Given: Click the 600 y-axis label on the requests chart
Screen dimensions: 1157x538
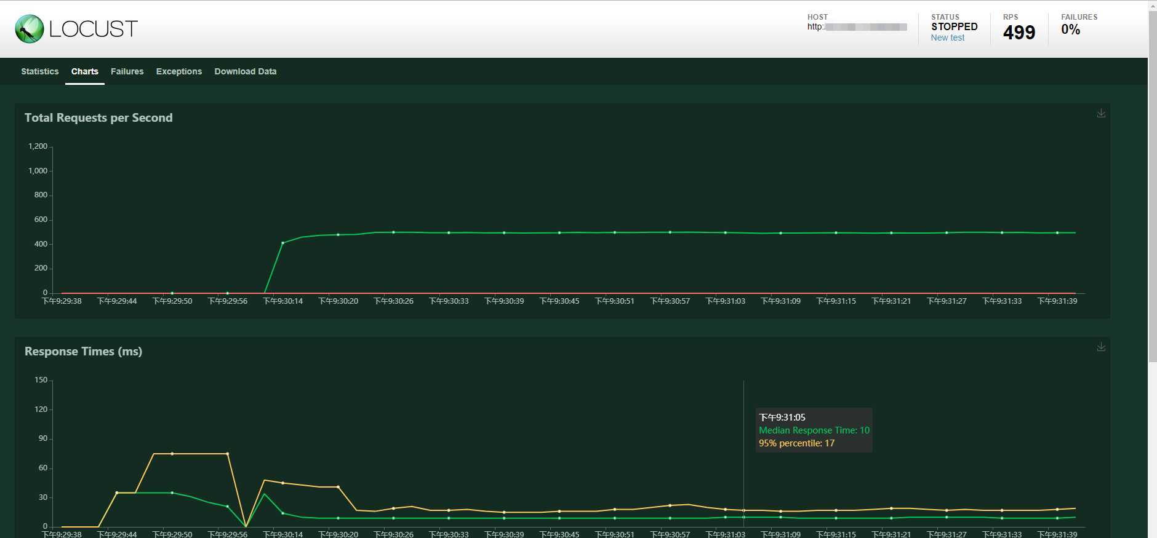Looking at the screenshot, I should coord(41,220).
